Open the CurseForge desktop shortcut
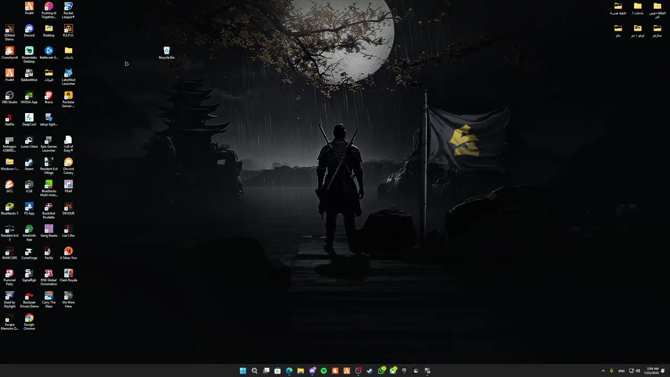Image resolution: width=670 pixels, height=377 pixels. click(29, 253)
